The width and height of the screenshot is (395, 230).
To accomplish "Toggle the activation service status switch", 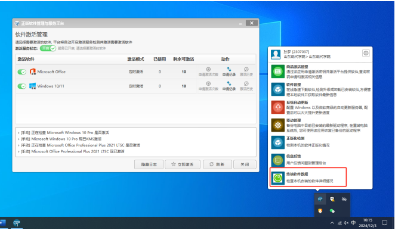I will (x=48, y=48).
